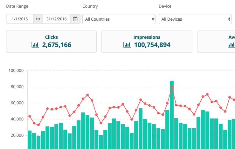Click the Impressions total 100,754,894

click(x=152, y=45)
